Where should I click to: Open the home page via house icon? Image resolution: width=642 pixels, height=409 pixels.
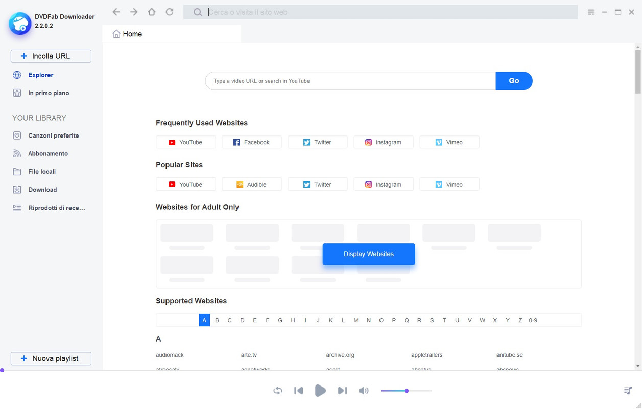click(x=152, y=12)
